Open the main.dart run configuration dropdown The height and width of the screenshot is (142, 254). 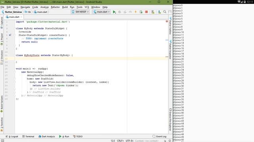click(x=102, y=12)
